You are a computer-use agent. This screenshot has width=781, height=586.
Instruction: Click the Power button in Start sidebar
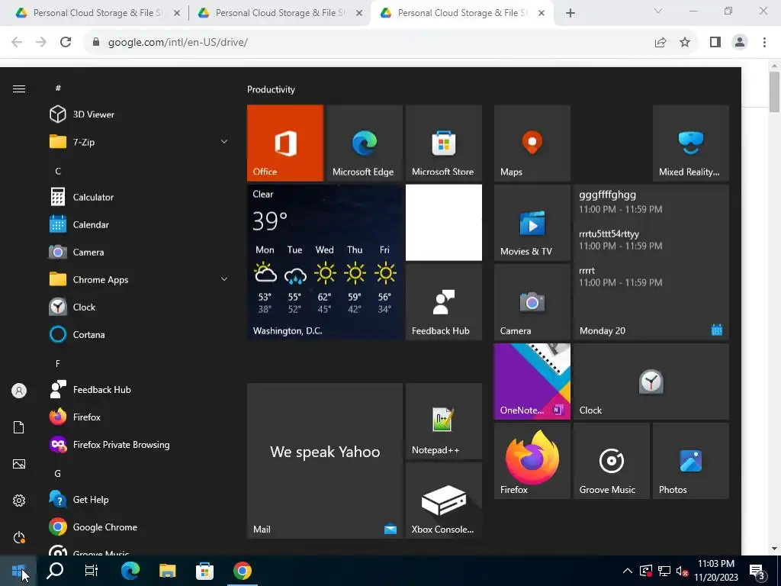19,537
